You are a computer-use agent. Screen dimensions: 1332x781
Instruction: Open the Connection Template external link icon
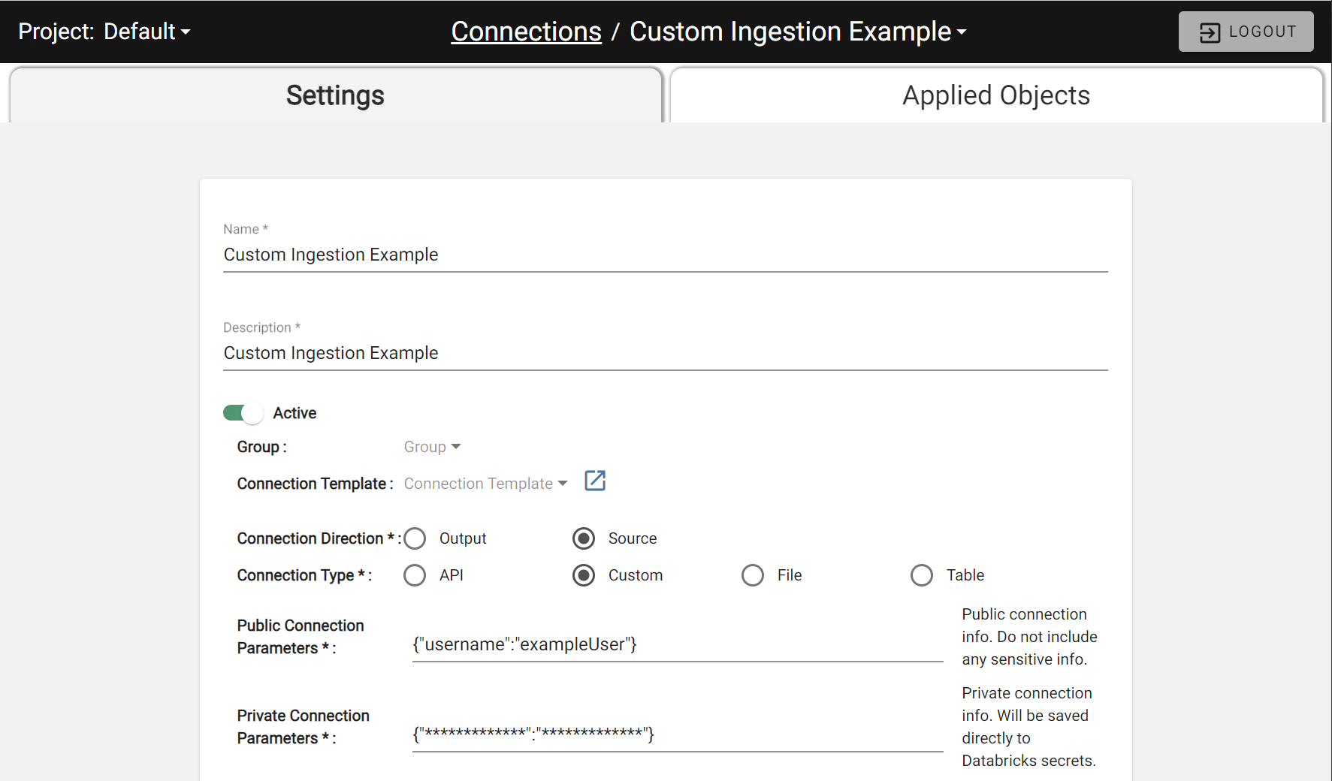595,481
